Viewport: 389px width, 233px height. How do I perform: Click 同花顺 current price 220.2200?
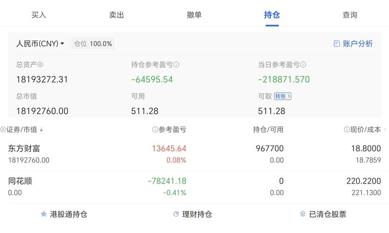(364, 181)
